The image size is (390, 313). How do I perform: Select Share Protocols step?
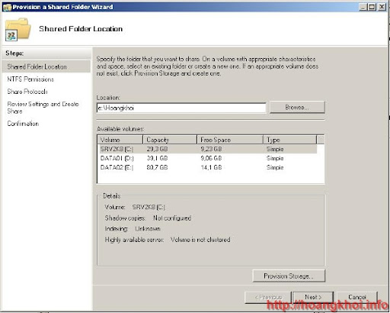point(27,92)
